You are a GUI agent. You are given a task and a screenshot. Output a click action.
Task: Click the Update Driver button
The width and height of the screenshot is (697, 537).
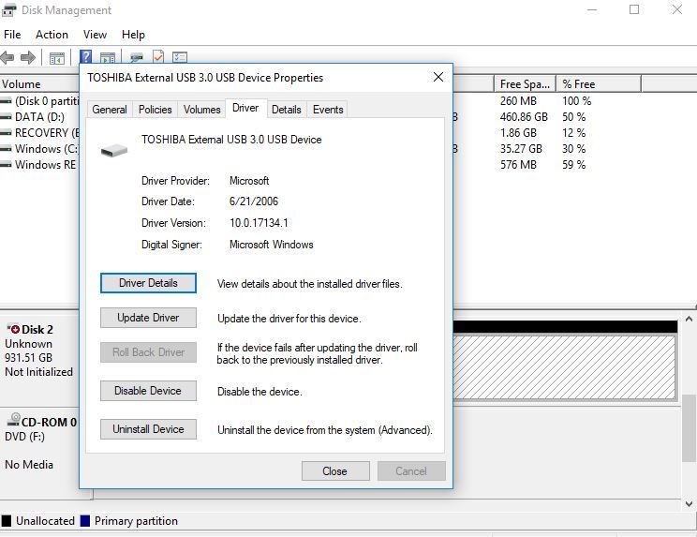tap(148, 318)
